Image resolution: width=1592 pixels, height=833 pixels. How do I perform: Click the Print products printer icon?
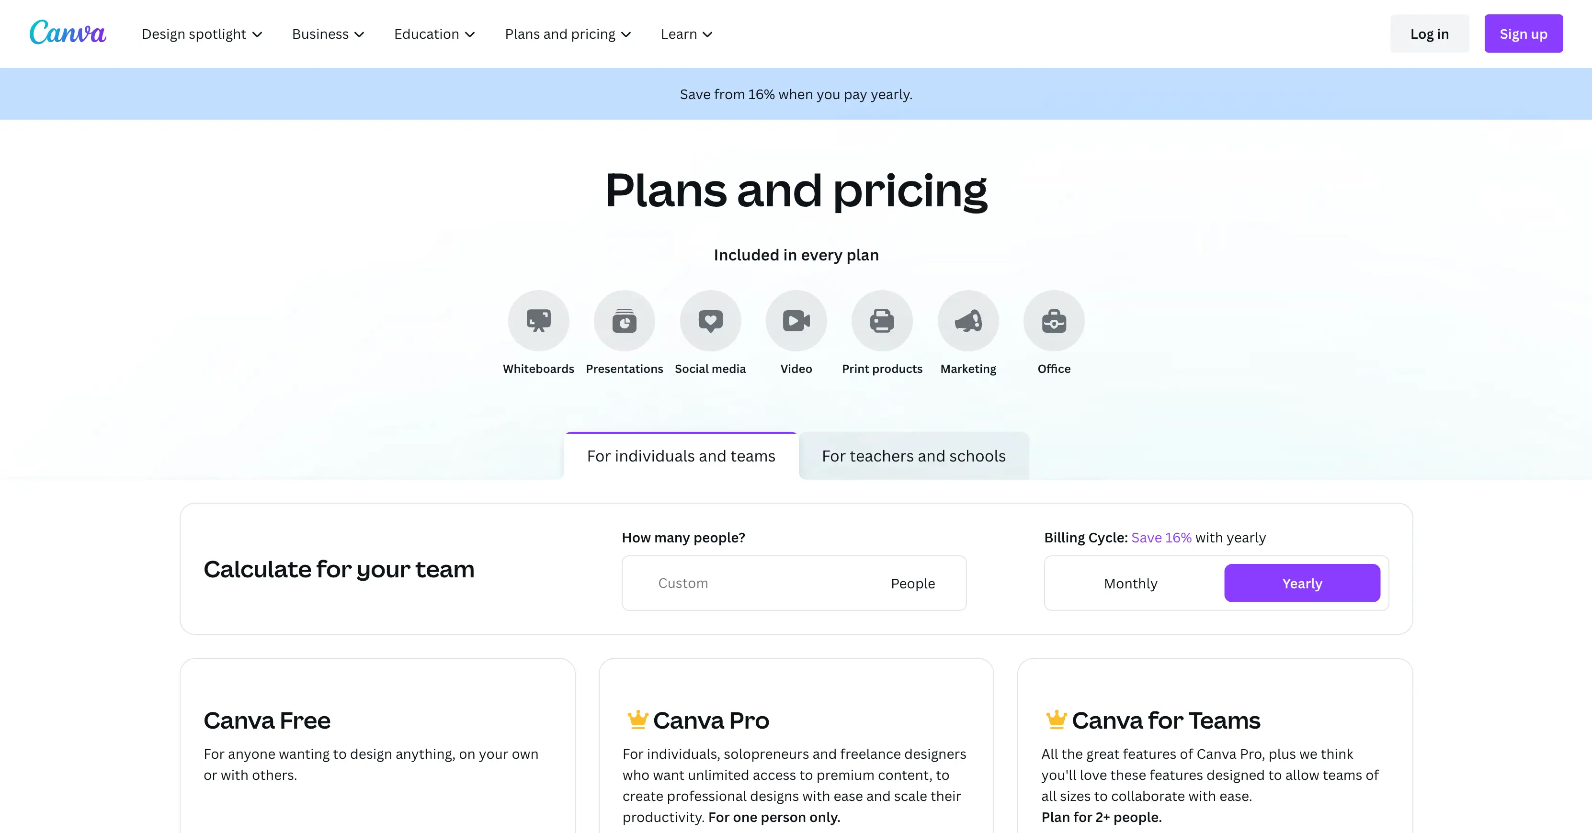click(882, 321)
